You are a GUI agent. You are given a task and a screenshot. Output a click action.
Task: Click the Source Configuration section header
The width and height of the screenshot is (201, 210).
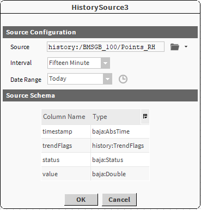pos(100,32)
